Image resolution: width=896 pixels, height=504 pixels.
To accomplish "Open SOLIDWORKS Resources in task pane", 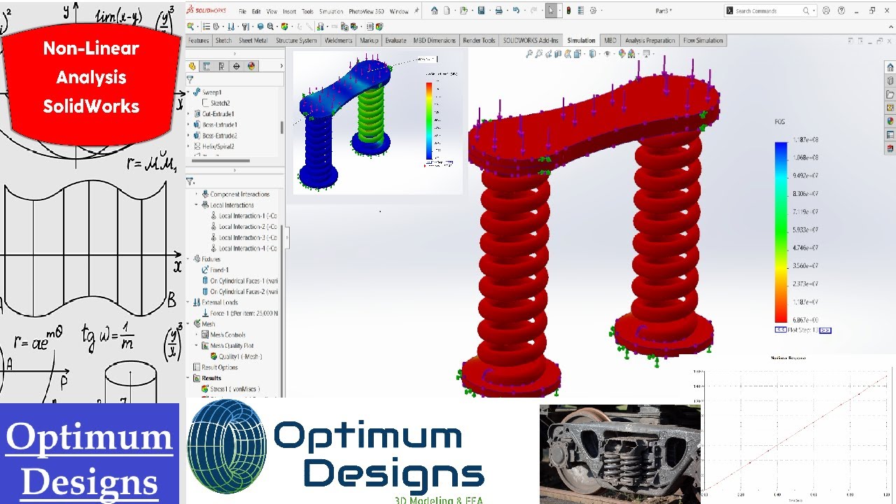I will tap(890, 68).
